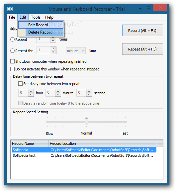Increase the delay second value

(89, 91)
